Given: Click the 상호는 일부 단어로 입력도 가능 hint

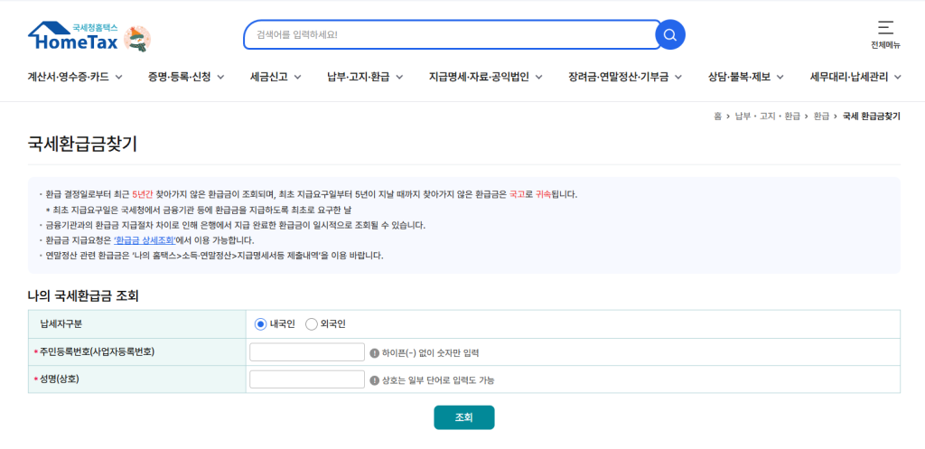Looking at the screenshot, I should pos(438,381).
